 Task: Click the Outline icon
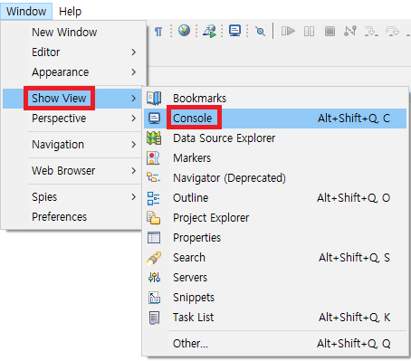(154, 198)
